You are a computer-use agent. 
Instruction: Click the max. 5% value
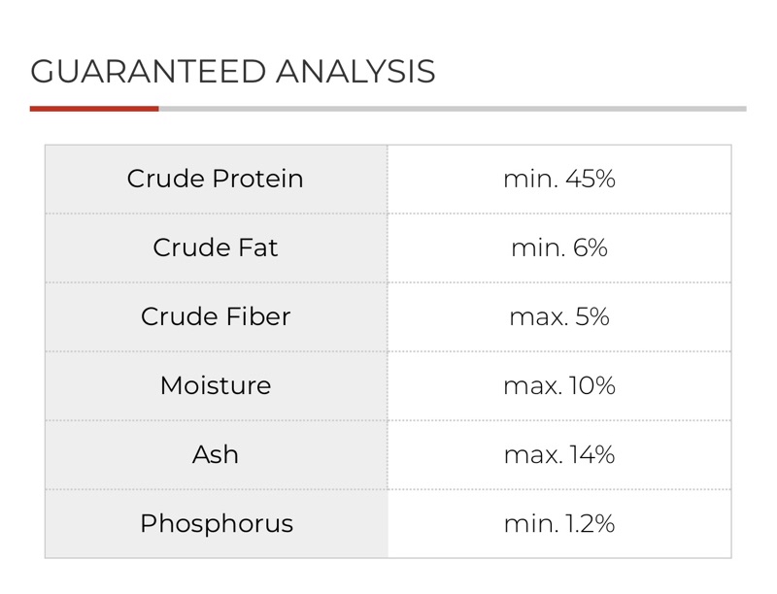pos(559,316)
